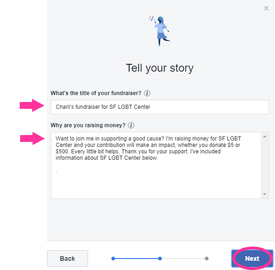Click the story scrollbar up arrow
275x270 pixels.
264,136
